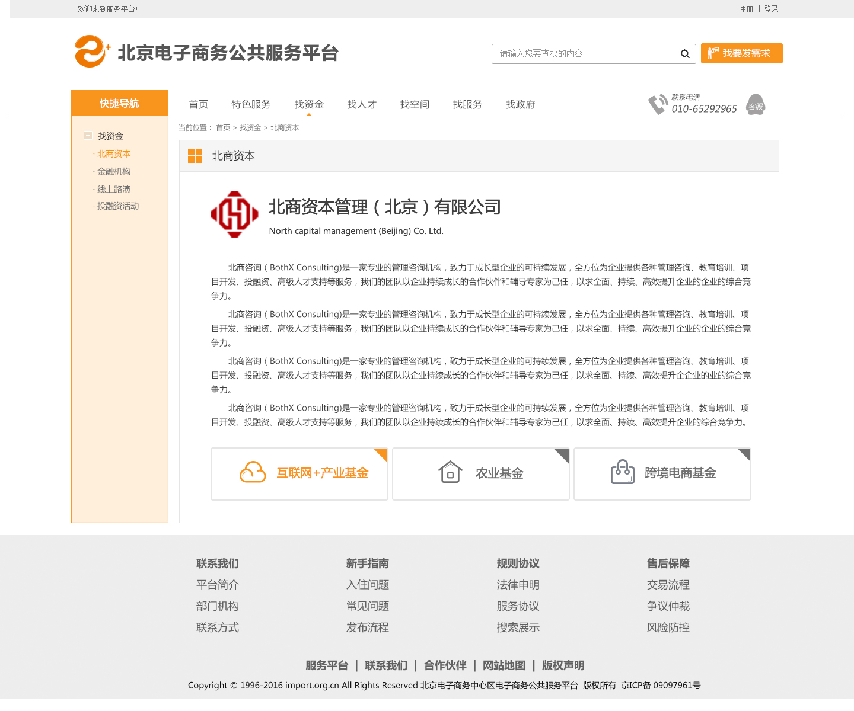Select 线上路演 in the sidebar
Screen dimensions: 854x711
tap(114, 190)
